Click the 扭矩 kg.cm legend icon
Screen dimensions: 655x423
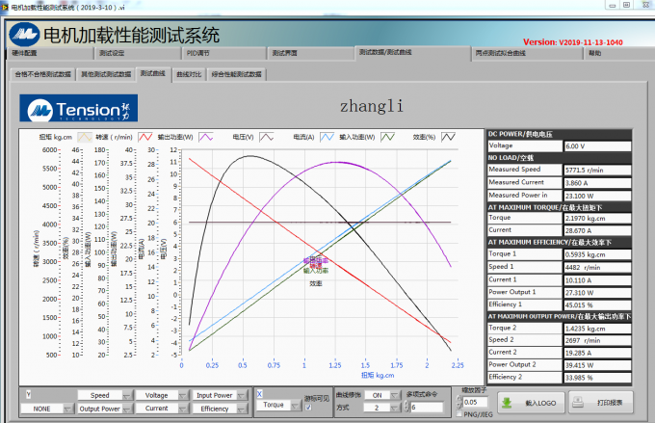pos(85,137)
